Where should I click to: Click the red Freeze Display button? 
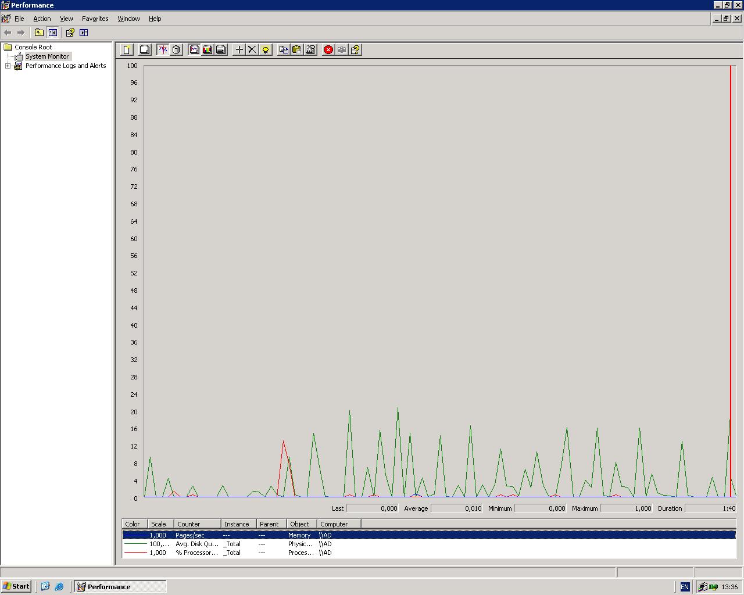[328, 49]
